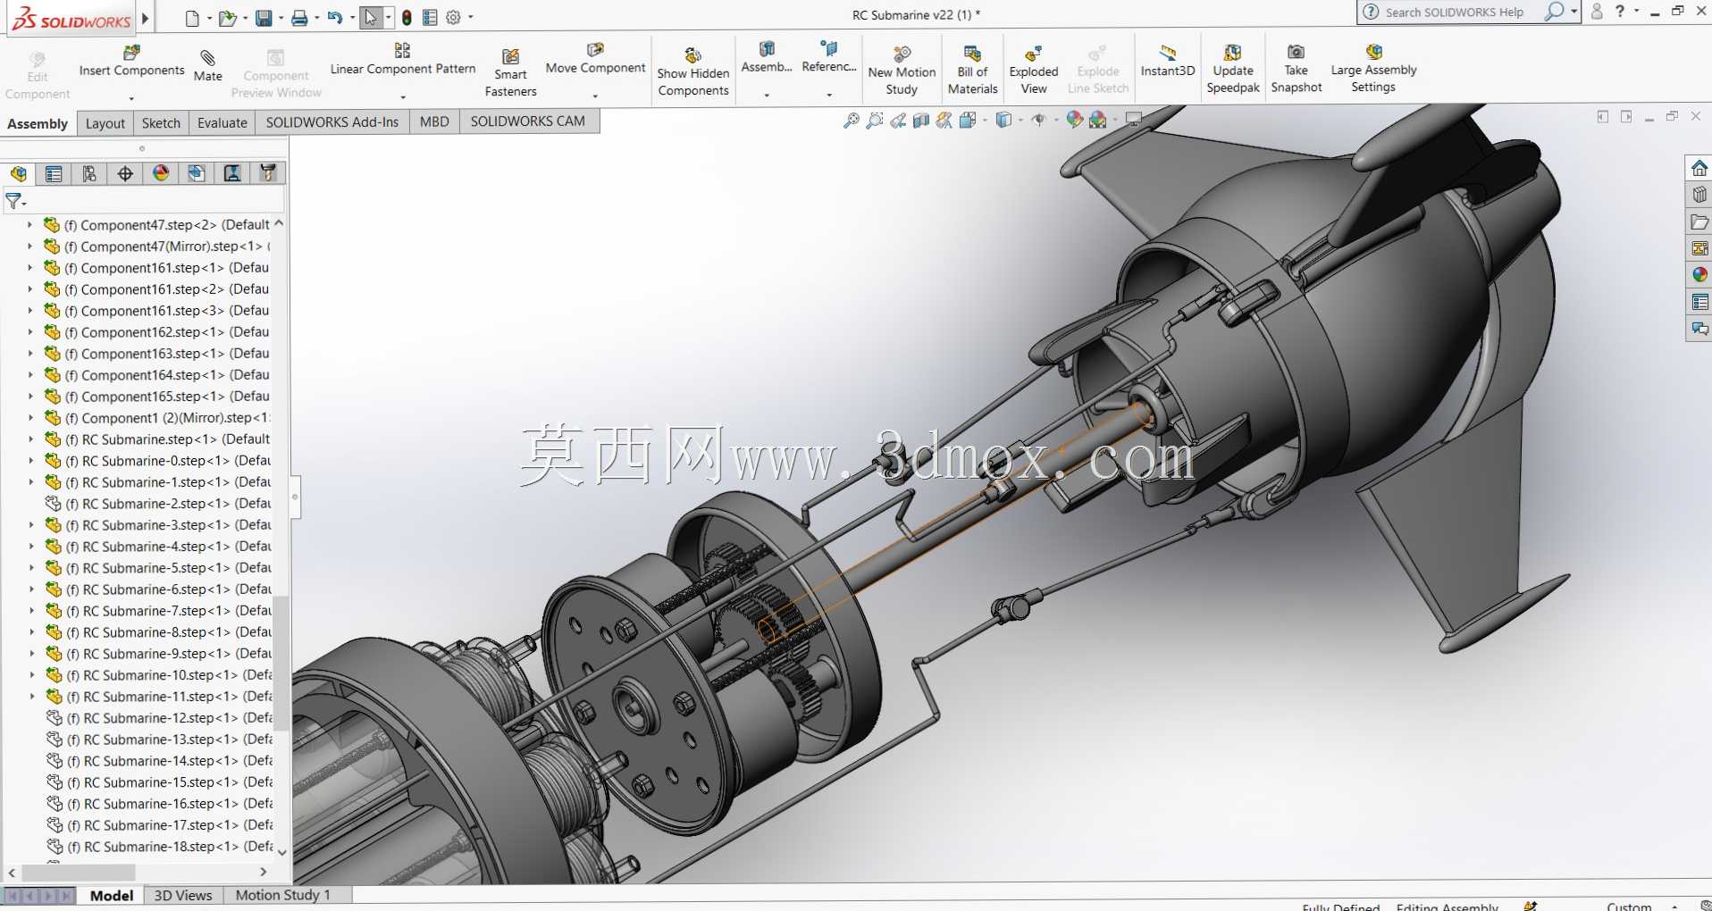Toggle Instant3D mode
The width and height of the screenshot is (1712, 911).
[1167, 61]
